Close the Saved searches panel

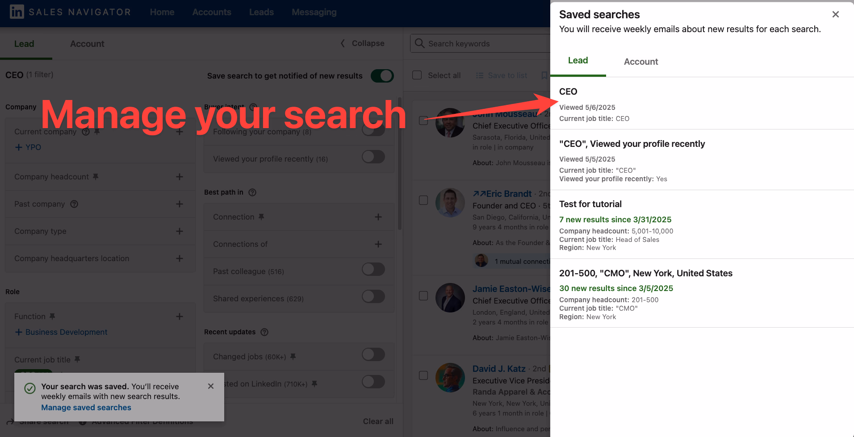click(835, 14)
